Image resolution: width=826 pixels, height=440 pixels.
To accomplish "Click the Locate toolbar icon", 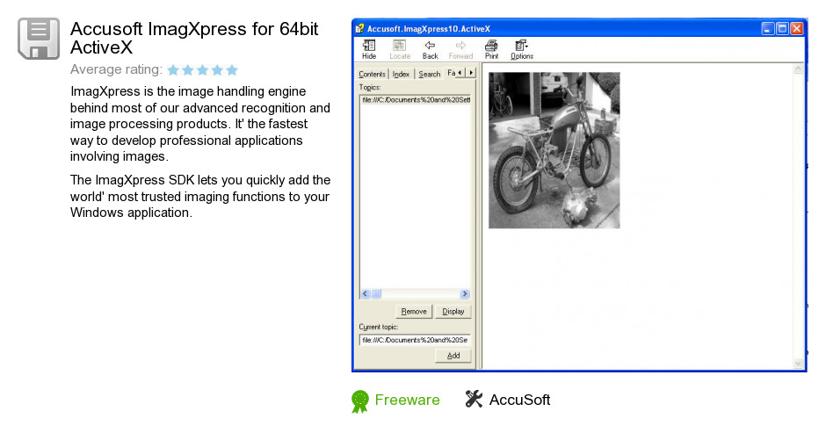I will coord(400,49).
